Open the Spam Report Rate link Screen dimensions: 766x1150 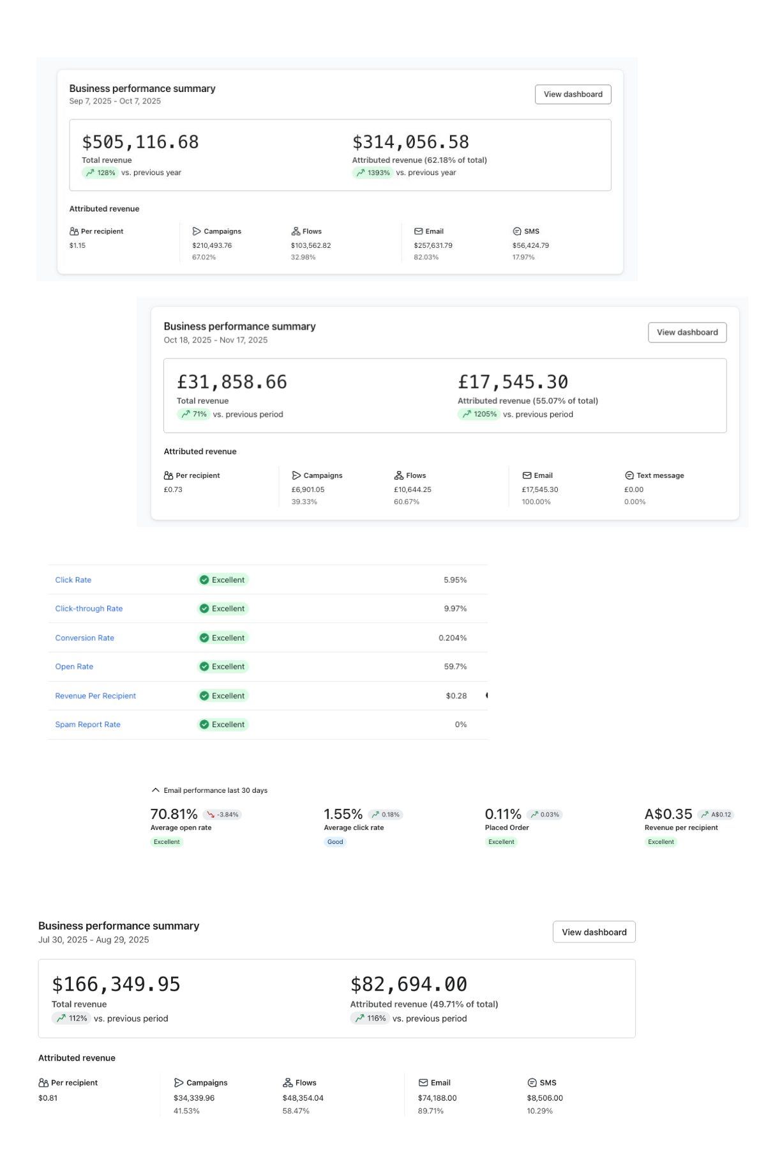[x=88, y=724]
